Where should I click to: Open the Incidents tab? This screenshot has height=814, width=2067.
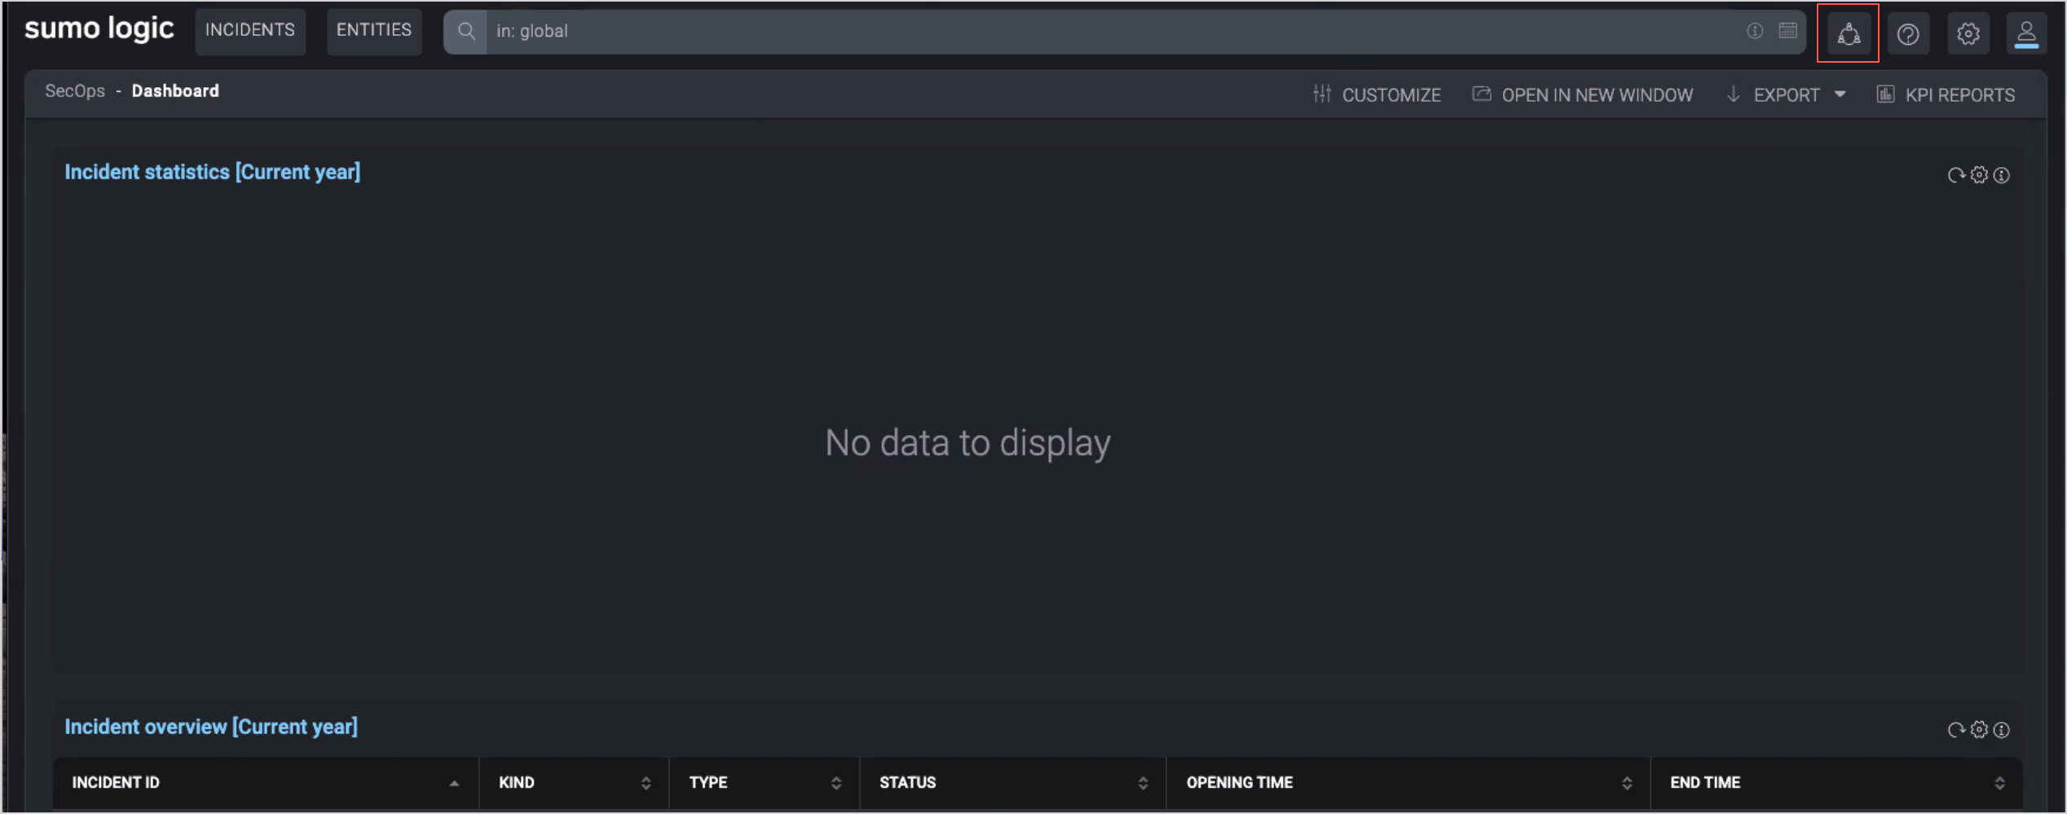tap(250, 31)
